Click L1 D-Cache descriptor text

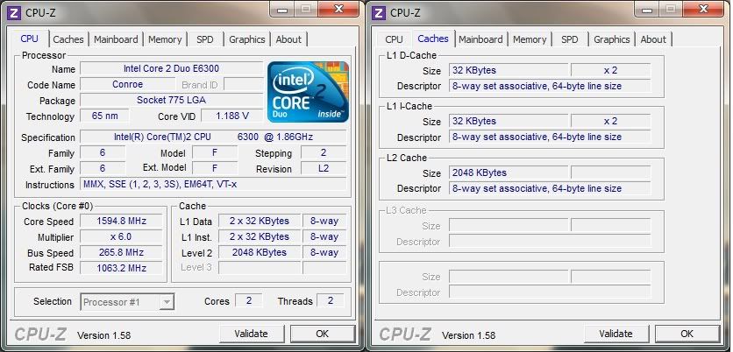click(x=550, y=86)
